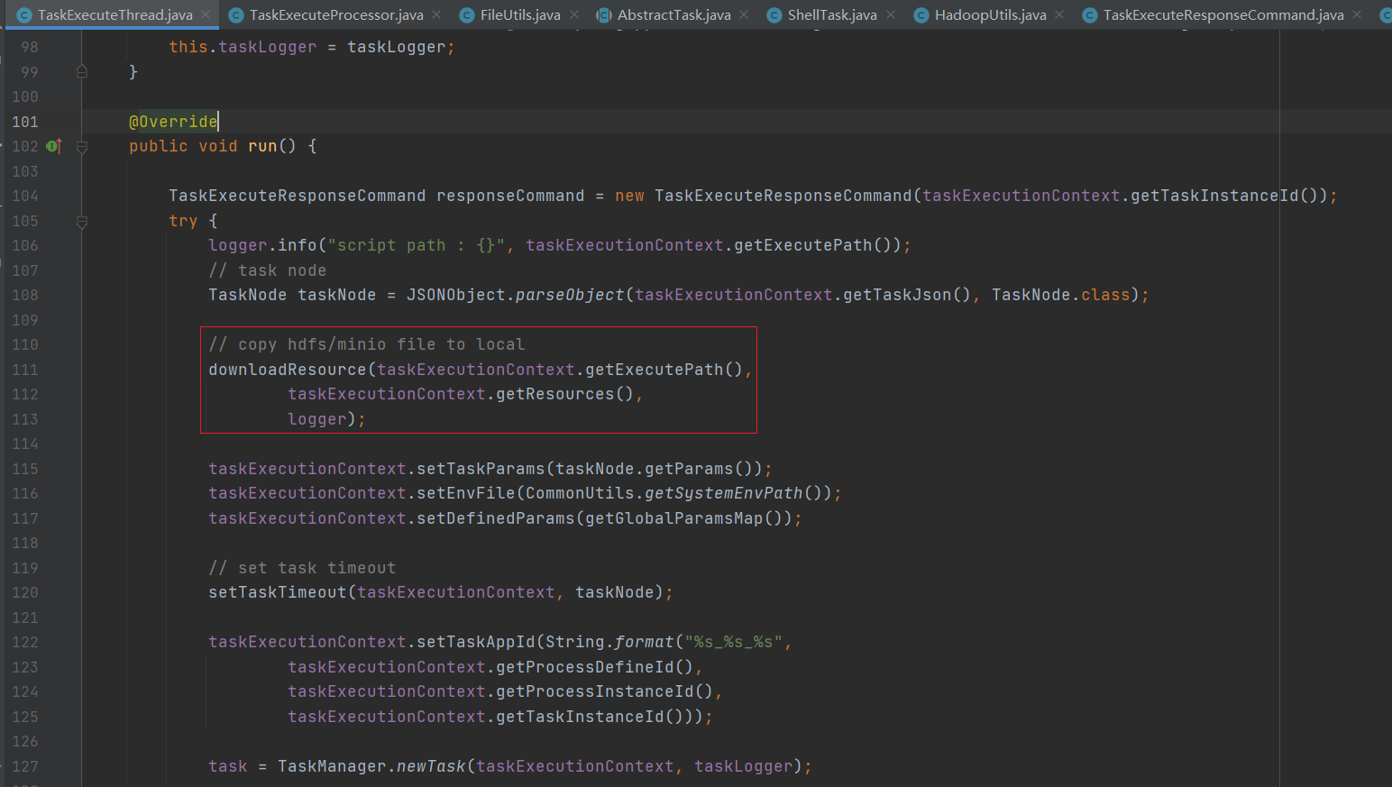This screenshot has height=787, width=1392.
Task: Click line number 110 in the gutter
Action: click(25, 344)
